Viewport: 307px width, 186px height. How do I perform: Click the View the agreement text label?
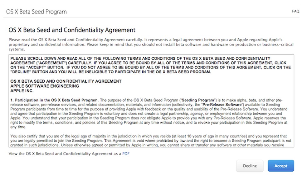point(62,154)
